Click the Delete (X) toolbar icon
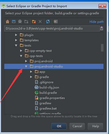109x134 pixels. [40, 21]
